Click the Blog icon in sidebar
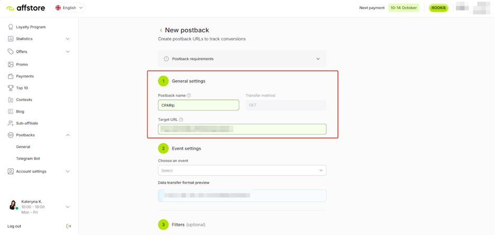496x235 pixels. 11,111
